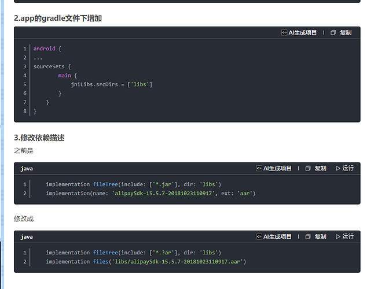This screenshot has height=289, width=367.
Task: Click the 'java' language label of the '之前是' block
Action: pyautogui.click(x=27, y=169)
